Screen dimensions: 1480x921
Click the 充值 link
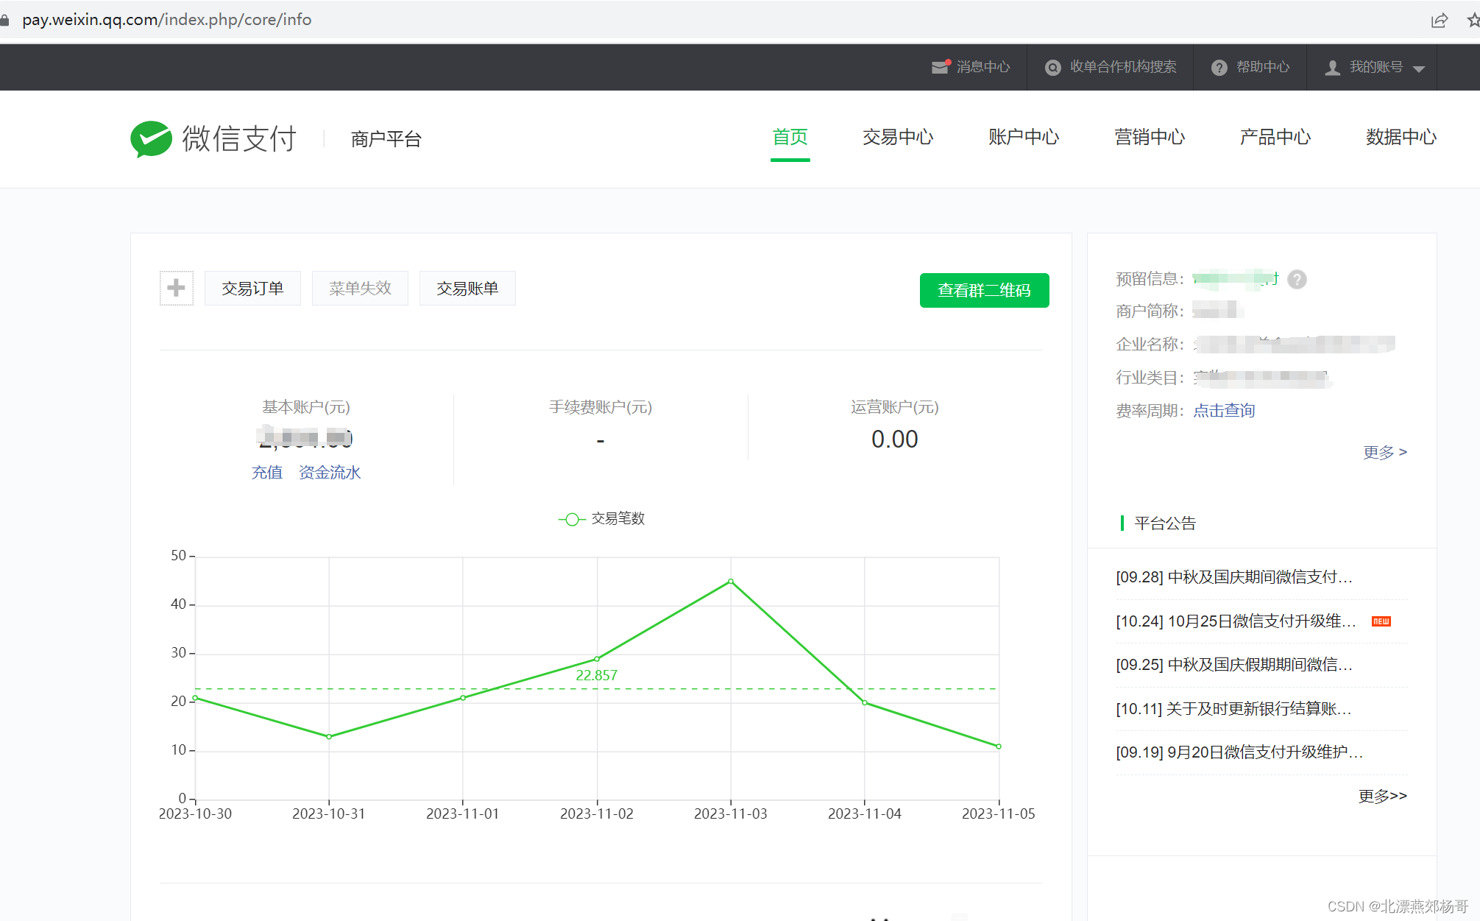(x=267, y=473)
